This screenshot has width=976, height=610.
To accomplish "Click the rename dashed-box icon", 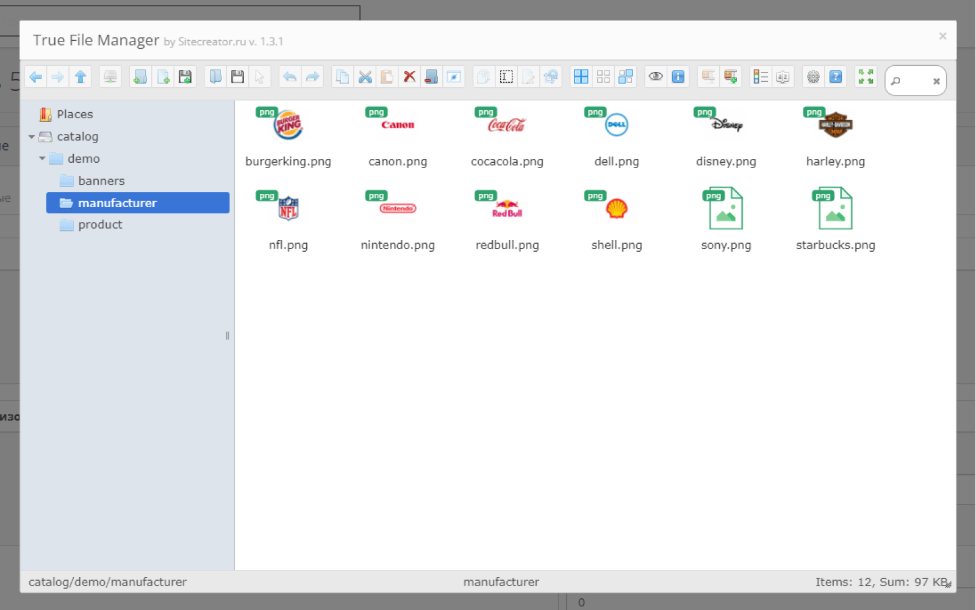I will (x=506, y=77).
